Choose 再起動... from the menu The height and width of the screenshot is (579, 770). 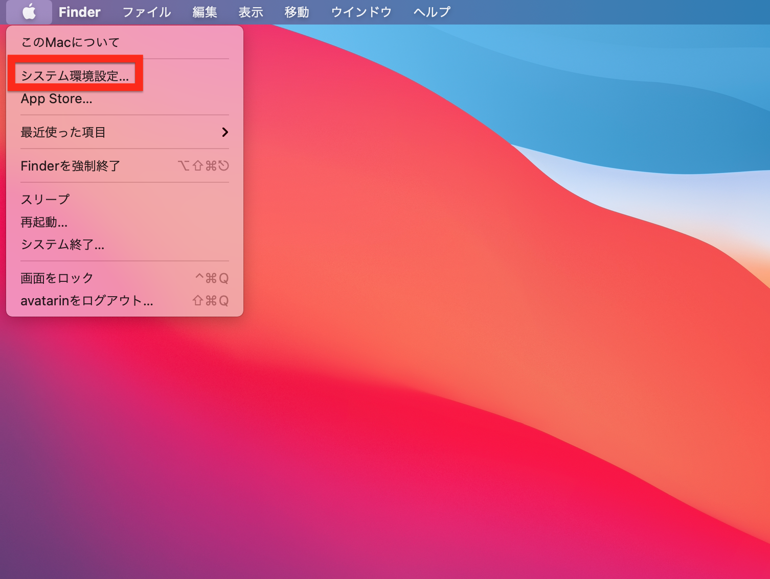pyautogui.click(x=125, y=222)
